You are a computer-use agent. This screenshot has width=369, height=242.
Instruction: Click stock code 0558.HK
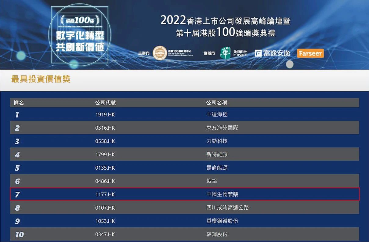(x=105, y=141)
